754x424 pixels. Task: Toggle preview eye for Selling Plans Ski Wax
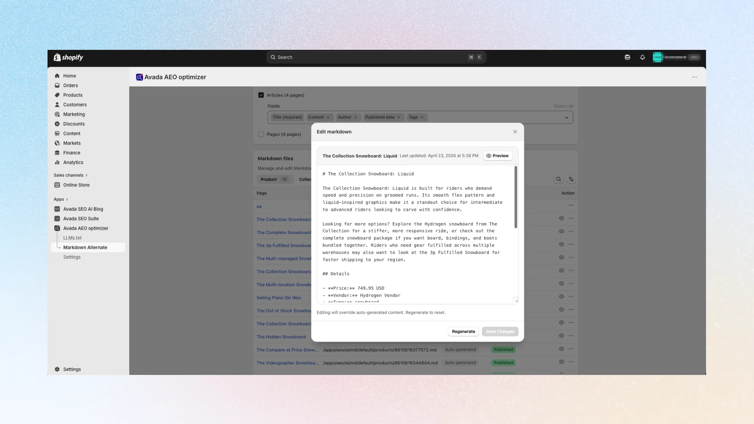click(x=562, y=297)
